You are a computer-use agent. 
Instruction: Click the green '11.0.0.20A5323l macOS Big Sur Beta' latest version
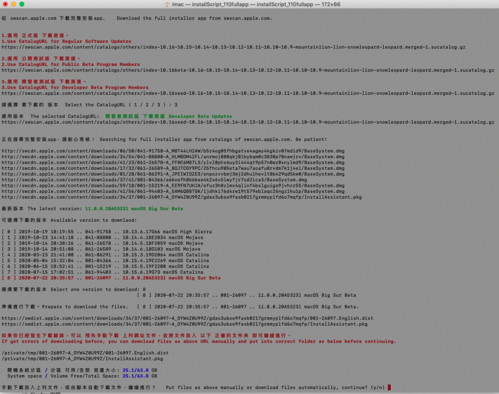point(134,209)
